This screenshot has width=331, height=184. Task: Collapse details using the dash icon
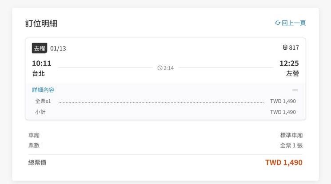pyautogui.click(x=295, y=90)
